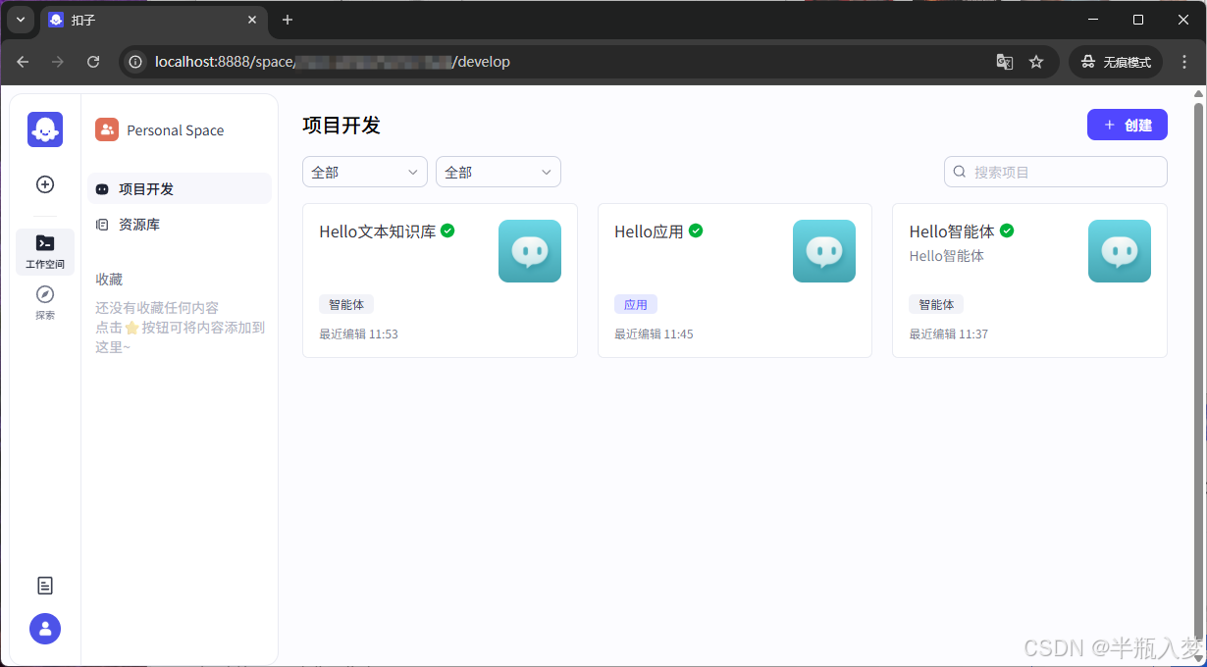Open the plus icon to add new workspace
The width and height of the screenshot is (1207, 667).
44,184
